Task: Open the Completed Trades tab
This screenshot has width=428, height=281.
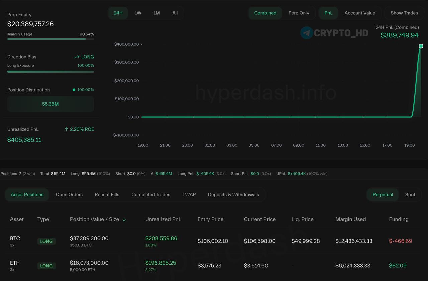Action: [x=151, y=195]
